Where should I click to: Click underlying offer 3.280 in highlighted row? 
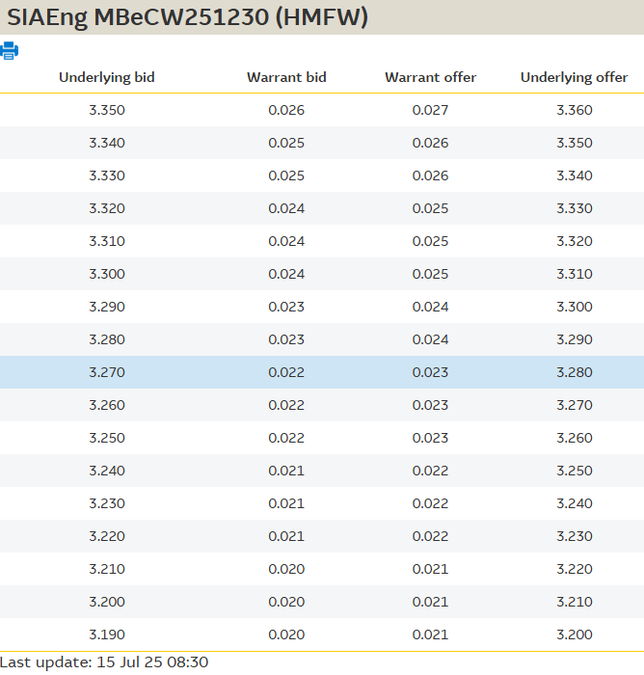575,372
